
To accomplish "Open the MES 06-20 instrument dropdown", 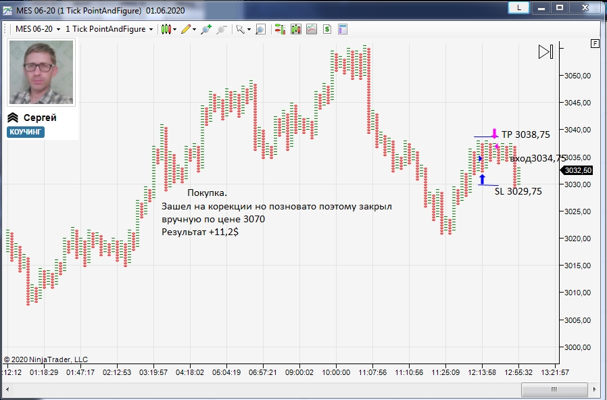I will [38, 29].
